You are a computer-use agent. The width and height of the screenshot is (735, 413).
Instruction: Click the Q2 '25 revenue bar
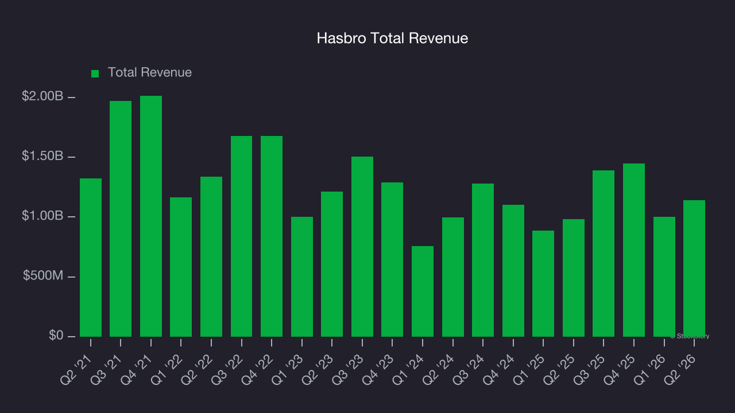pyautogui.click(x=574, y=278)
